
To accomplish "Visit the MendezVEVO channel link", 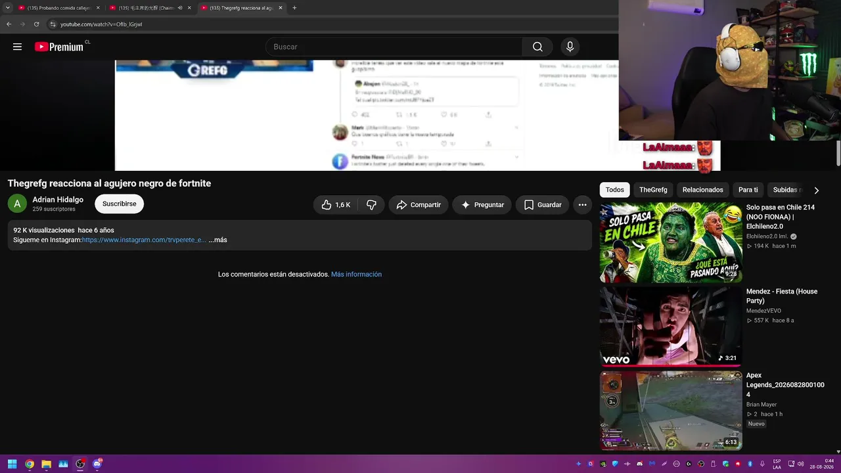I will coord(763,311).
